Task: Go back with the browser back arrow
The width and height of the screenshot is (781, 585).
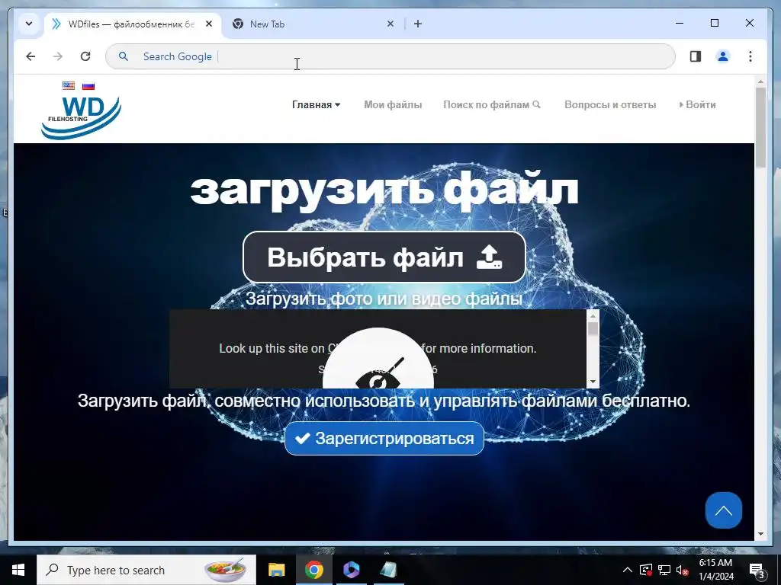Action: tap(31, 56)
